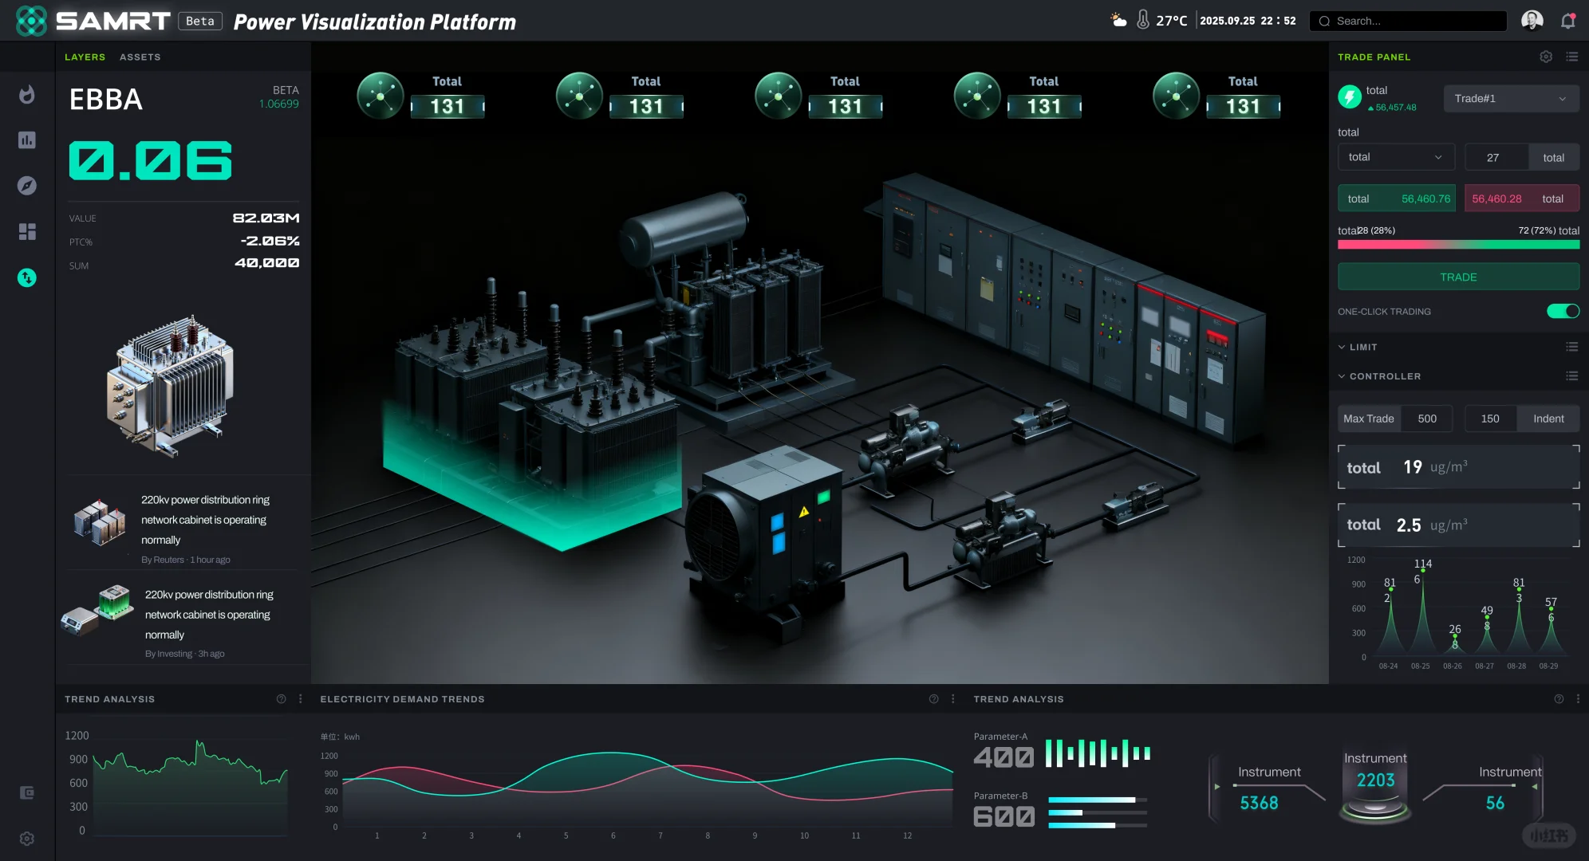Open the dashboard grid sidebar icon
The height and width of the screenshot is (861, 1589).
(x=27, y=231)
